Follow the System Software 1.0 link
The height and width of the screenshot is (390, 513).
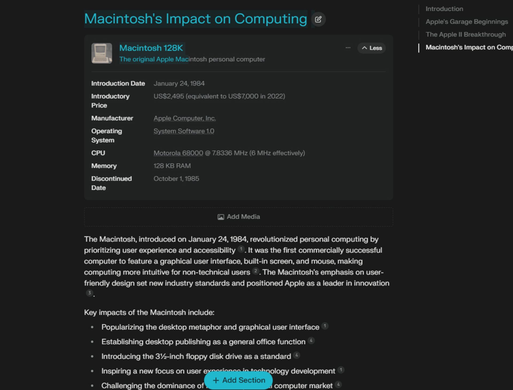[x=184, y=131]
